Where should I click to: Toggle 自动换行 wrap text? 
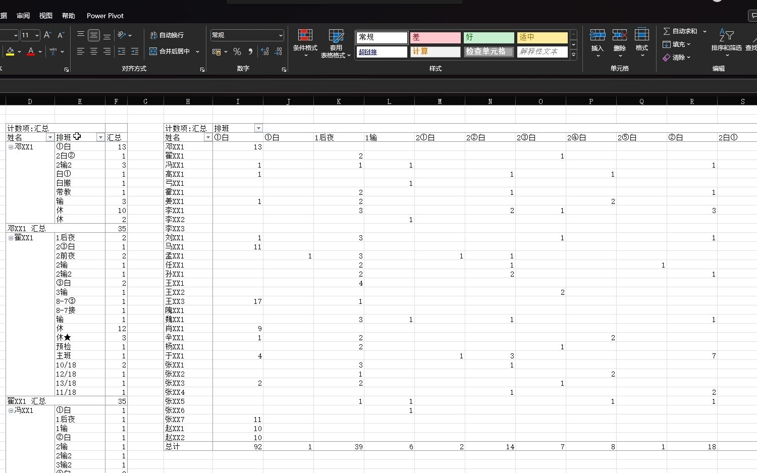tap(167, 35)
